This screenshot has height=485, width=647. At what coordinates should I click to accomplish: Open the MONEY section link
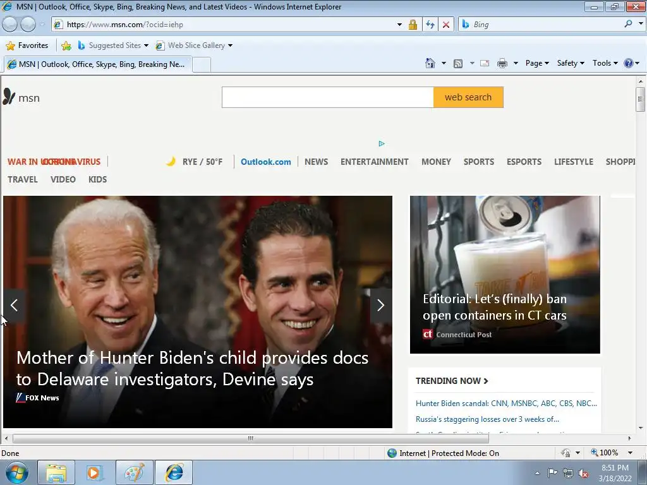tap(436, 162)
